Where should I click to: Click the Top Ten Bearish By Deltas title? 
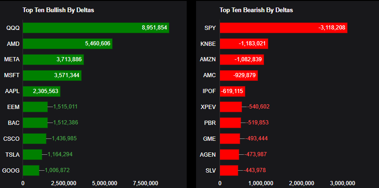click(256, 10)
